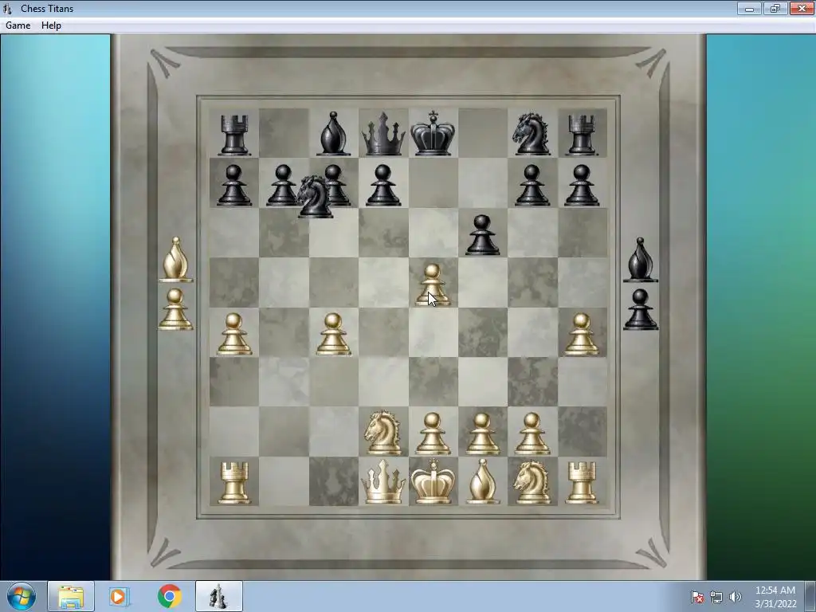The width and height of the screenshot is (816, 612).
Task: Open the Game menu
Action: (18, 25)
